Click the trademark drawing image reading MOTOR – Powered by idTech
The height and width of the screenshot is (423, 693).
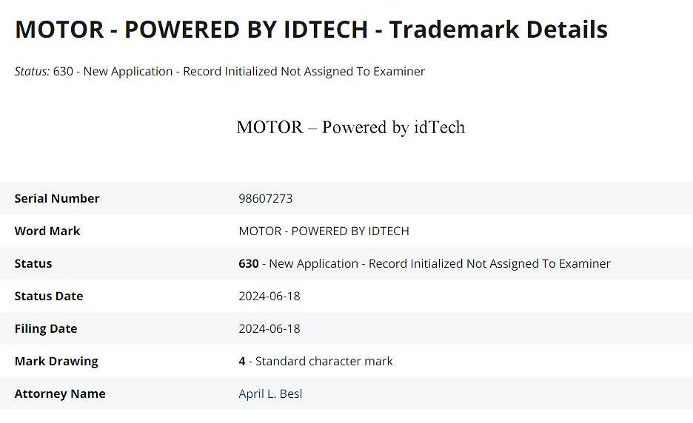coord(350,127)
